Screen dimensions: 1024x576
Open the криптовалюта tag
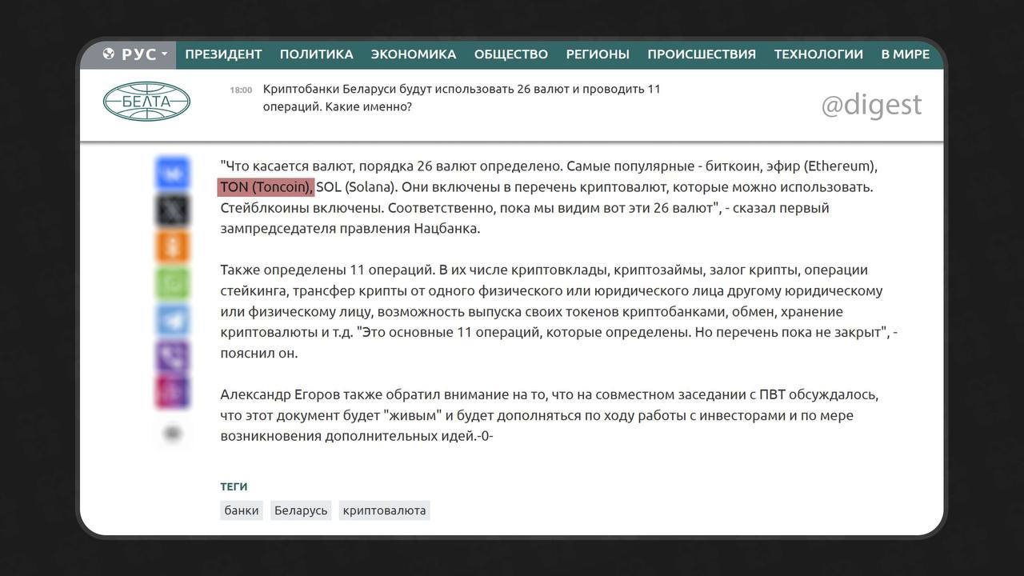tap(384, 510)
